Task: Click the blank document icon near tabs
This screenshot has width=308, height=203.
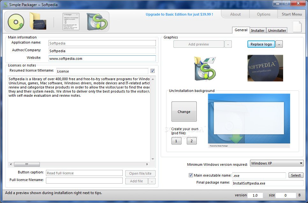Action: point(297,27)
